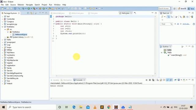Screen dimensions: 196x110
Task: Click New Task icon in Task List
Action: click(162, 17)
